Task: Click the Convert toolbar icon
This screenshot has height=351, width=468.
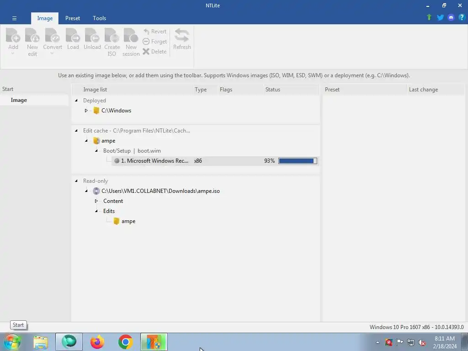Action: click(x=52, y=35)
